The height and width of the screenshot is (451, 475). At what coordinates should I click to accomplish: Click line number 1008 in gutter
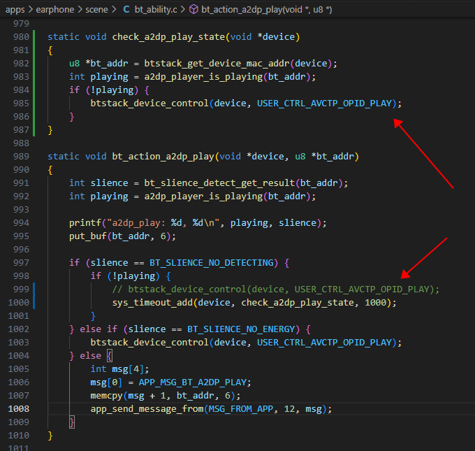pyautogui.click(x=18, y=408)
